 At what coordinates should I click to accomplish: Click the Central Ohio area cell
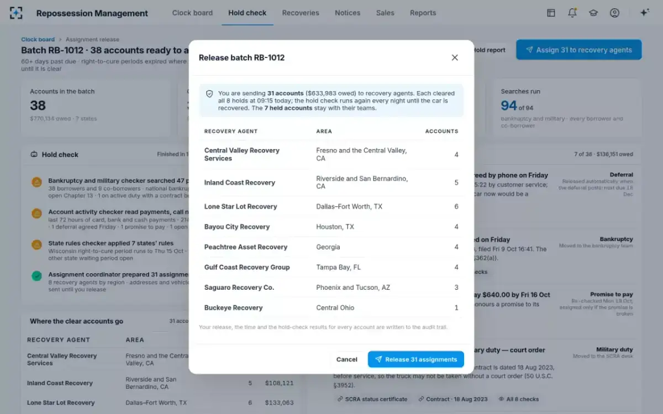(x=335, y=308)
